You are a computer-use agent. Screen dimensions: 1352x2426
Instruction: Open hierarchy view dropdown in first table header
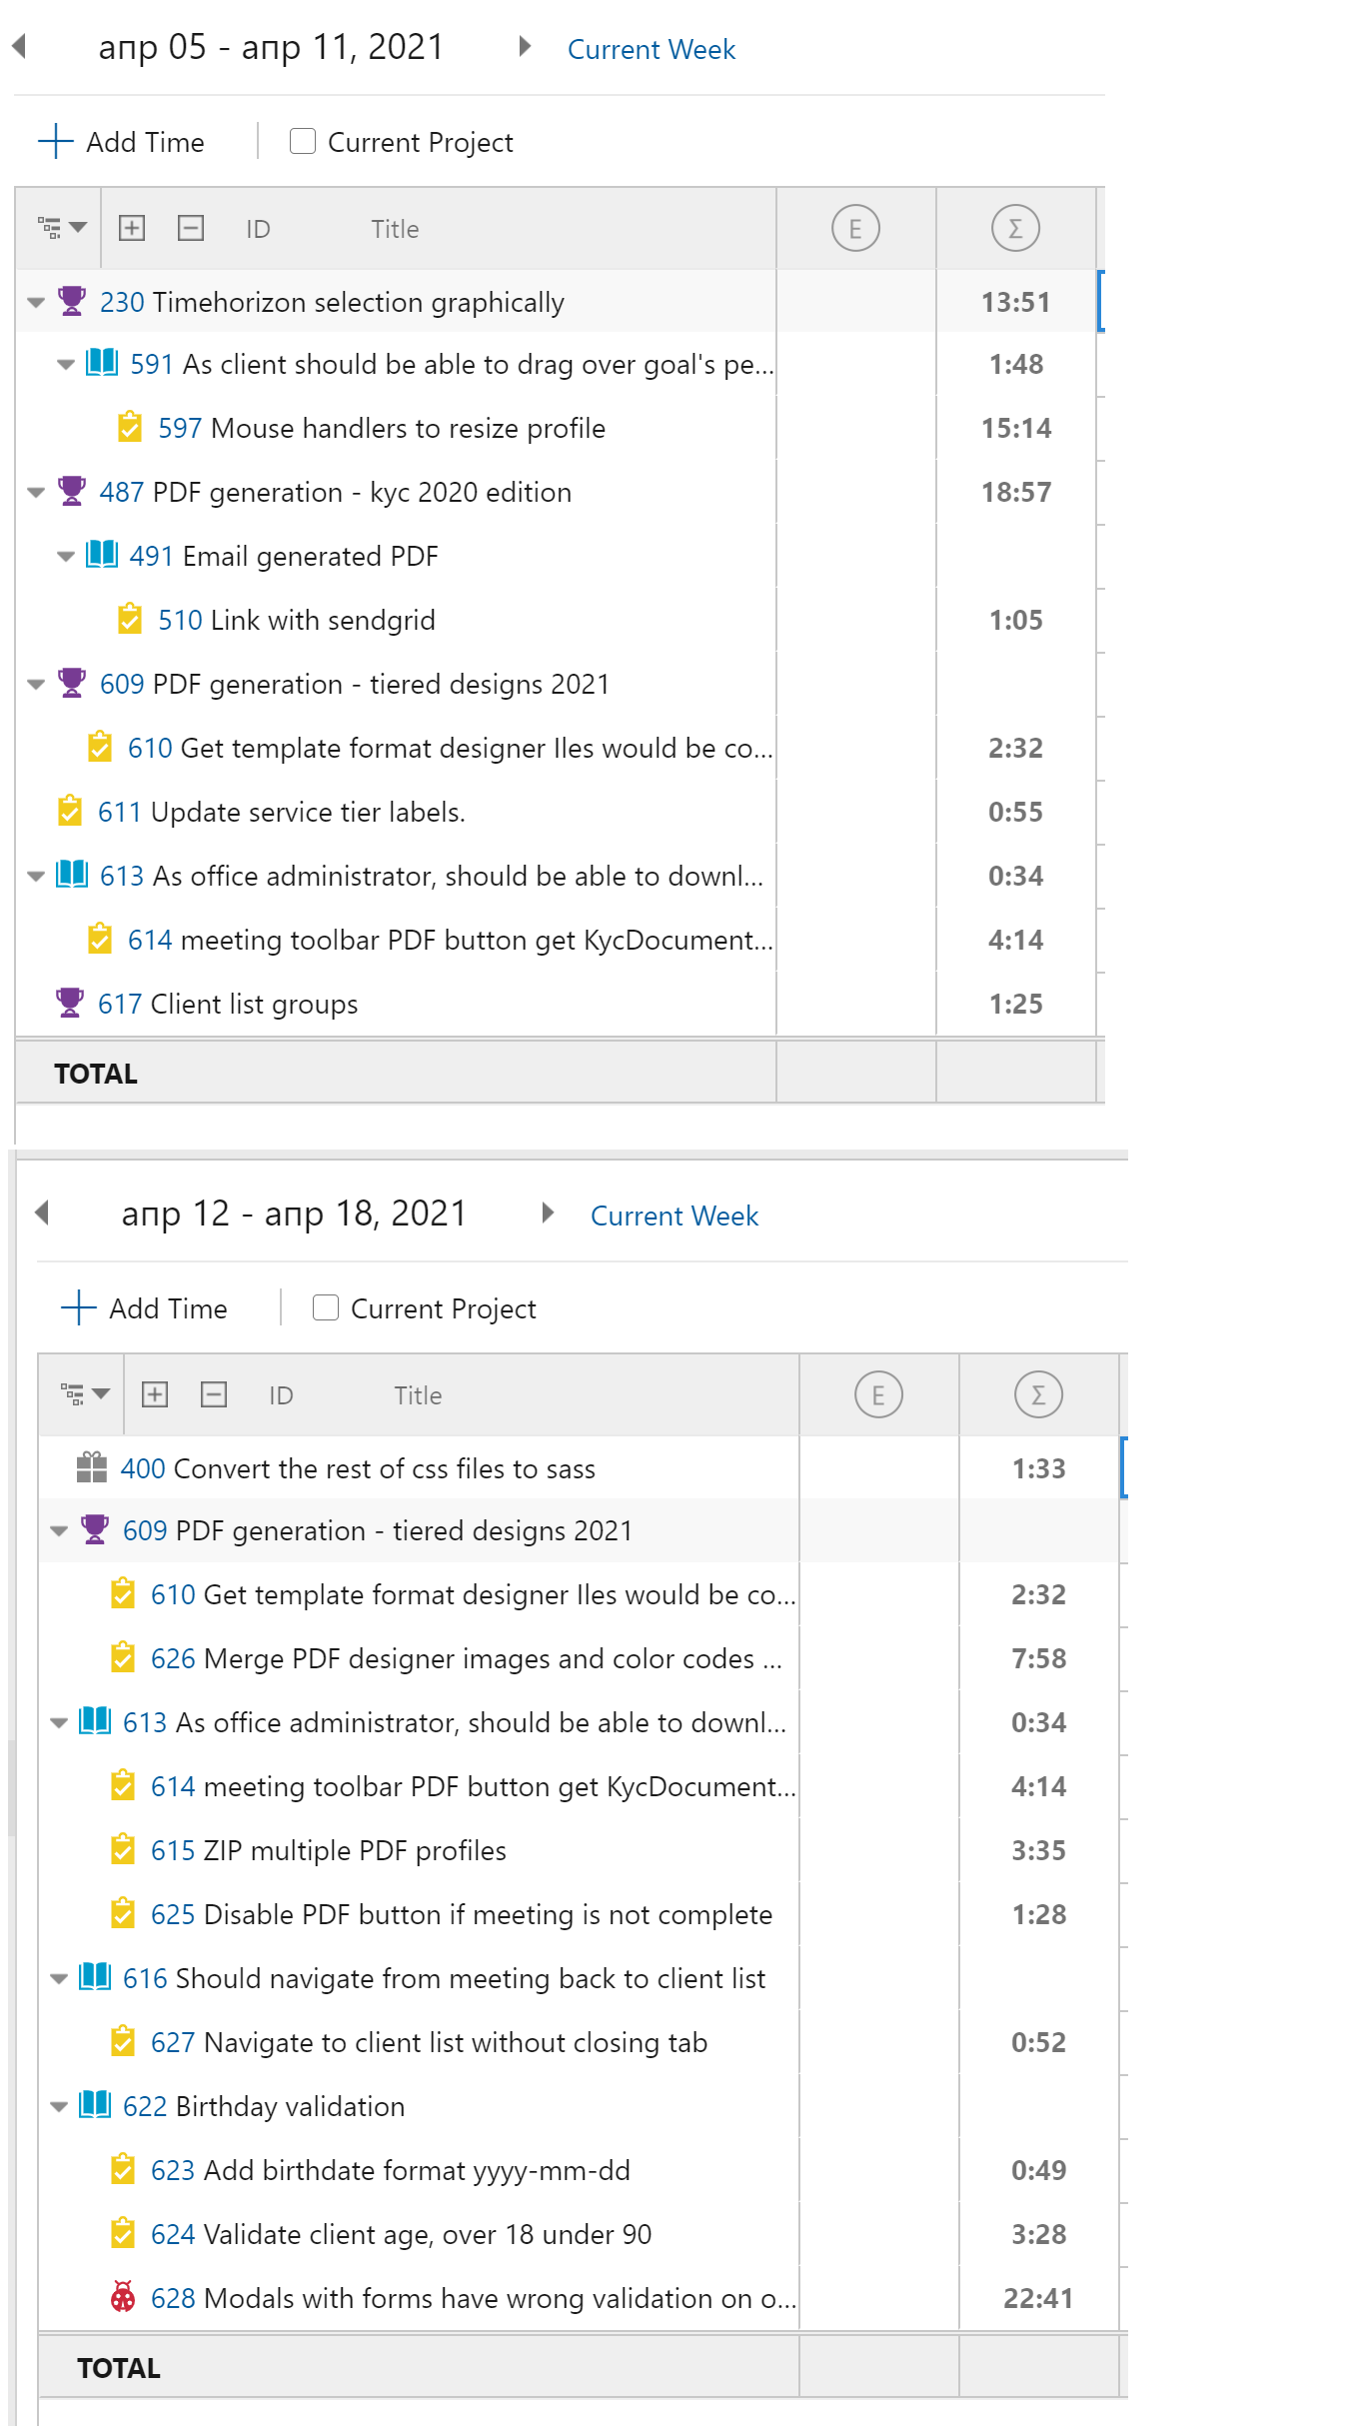[62, 228]
